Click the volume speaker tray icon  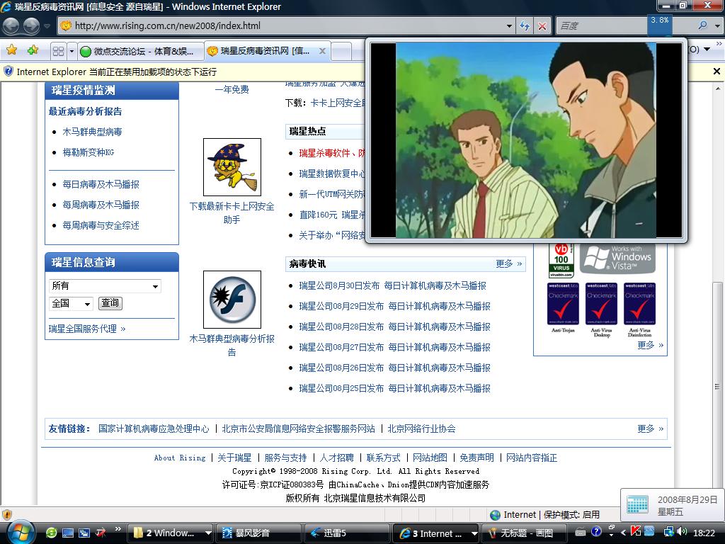682,532
